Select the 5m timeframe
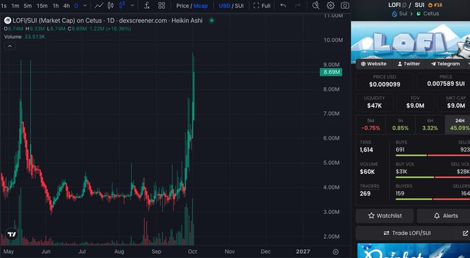This screenshot has width=470, height=258. pos(28,6)
